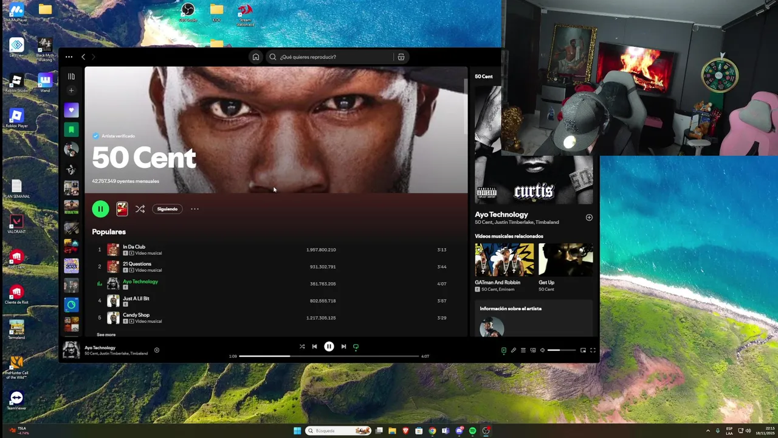Click the Siguiendo follow button
This screenshot has height=438, width=778.
point(167,209)
